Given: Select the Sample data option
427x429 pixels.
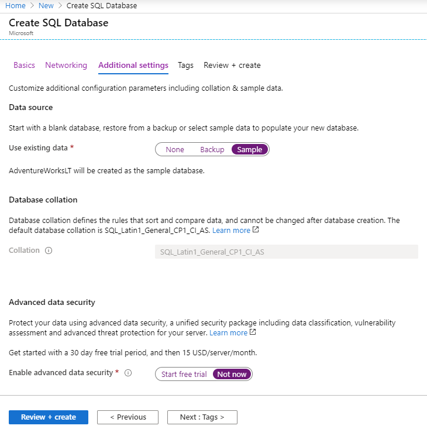Looking at the screenshot, I should click(250, 149).
